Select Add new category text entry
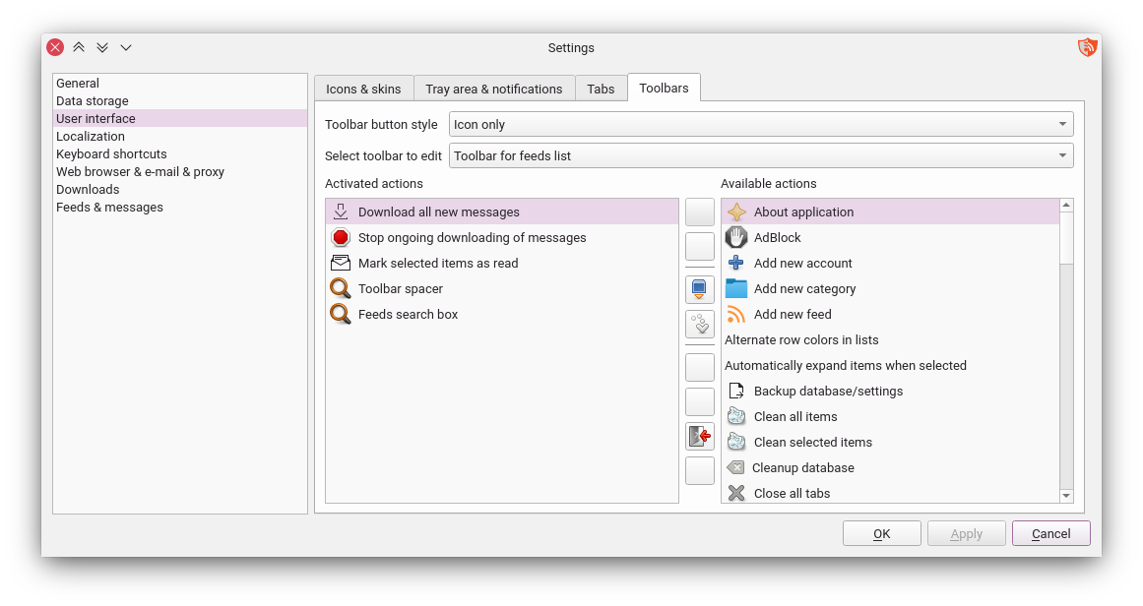Image resolution: width=1143 pixels, height=606 pixels. (x=804, y=288)
